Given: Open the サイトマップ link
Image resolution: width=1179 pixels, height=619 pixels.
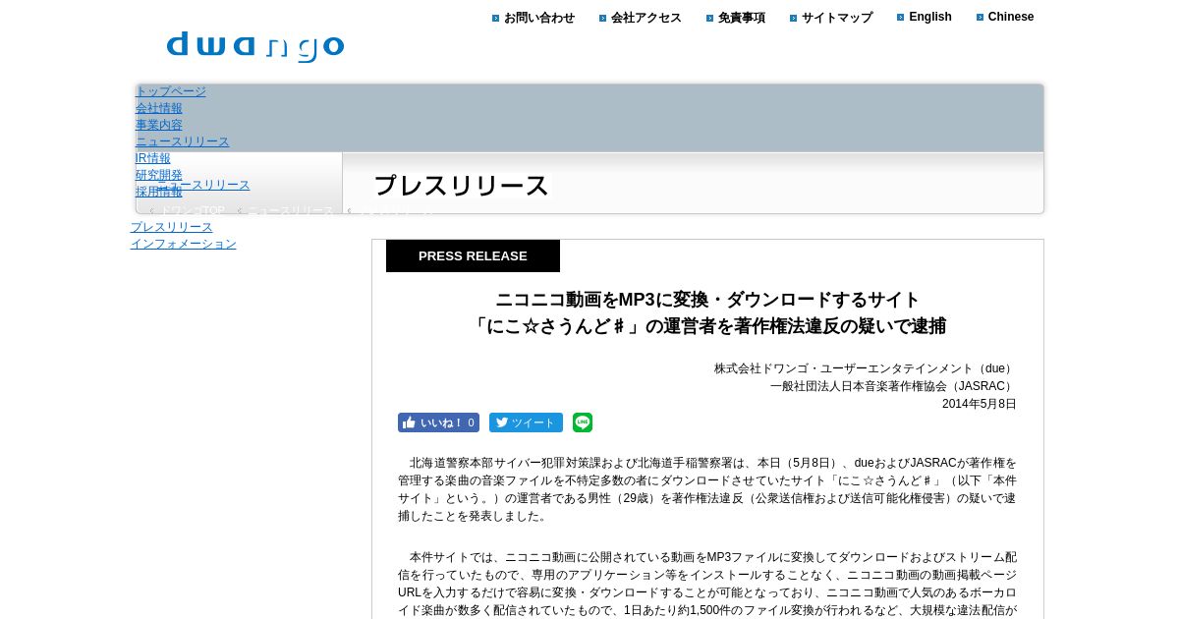Looking at the screenshot, I should pos(837,18).
